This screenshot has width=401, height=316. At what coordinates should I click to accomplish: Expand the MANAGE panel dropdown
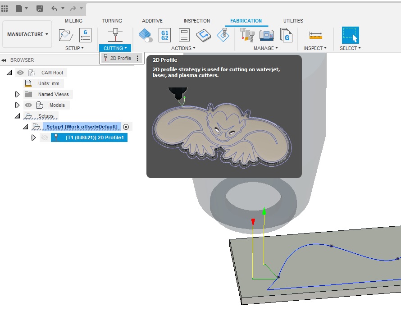pos(266,48)
